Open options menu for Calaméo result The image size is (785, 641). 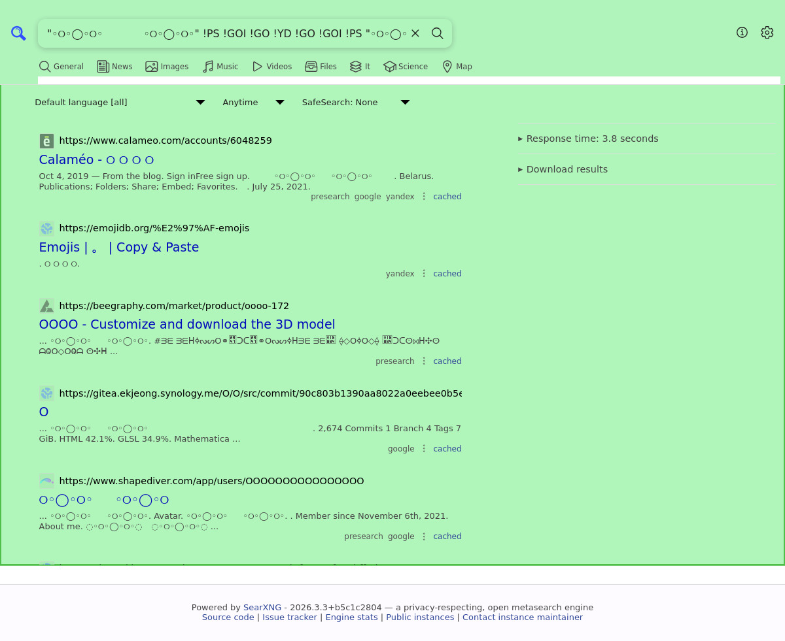click(x=424, y=197)
